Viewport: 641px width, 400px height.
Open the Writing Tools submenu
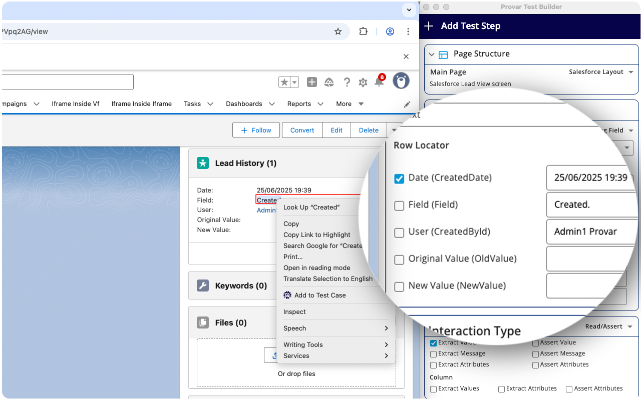336,345
